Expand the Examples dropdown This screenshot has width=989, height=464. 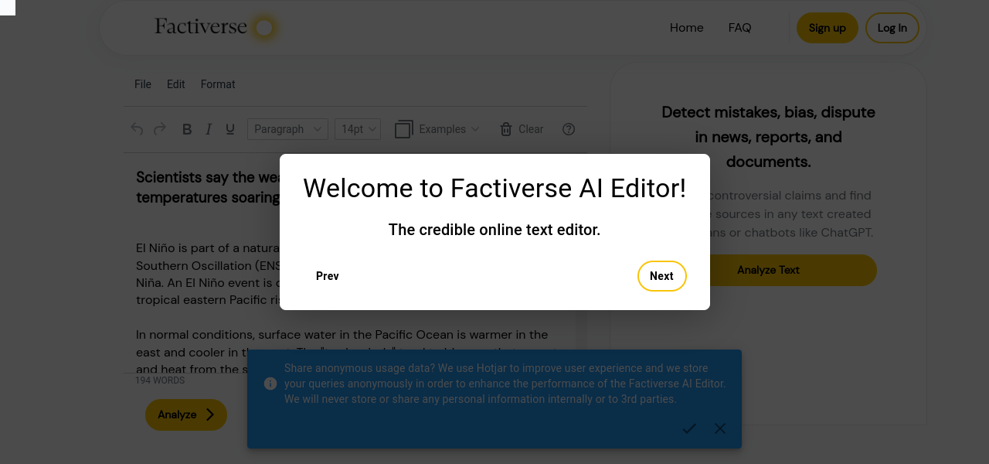[437, 129]
